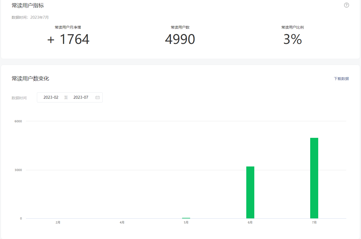Click the 下载数据 link

click(x=341, y=79)
